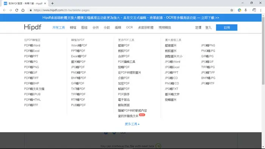Go to browser home icon
Image resolution: width=265 pixels, height=149 pixels.
coord(23,10)
